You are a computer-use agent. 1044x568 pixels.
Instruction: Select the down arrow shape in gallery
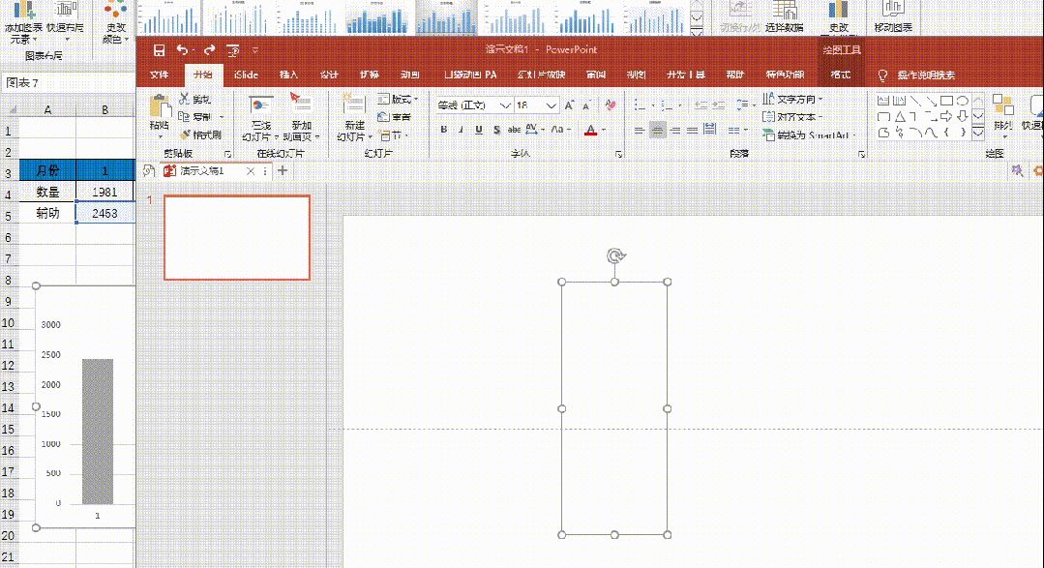click(x=962, y=116)
